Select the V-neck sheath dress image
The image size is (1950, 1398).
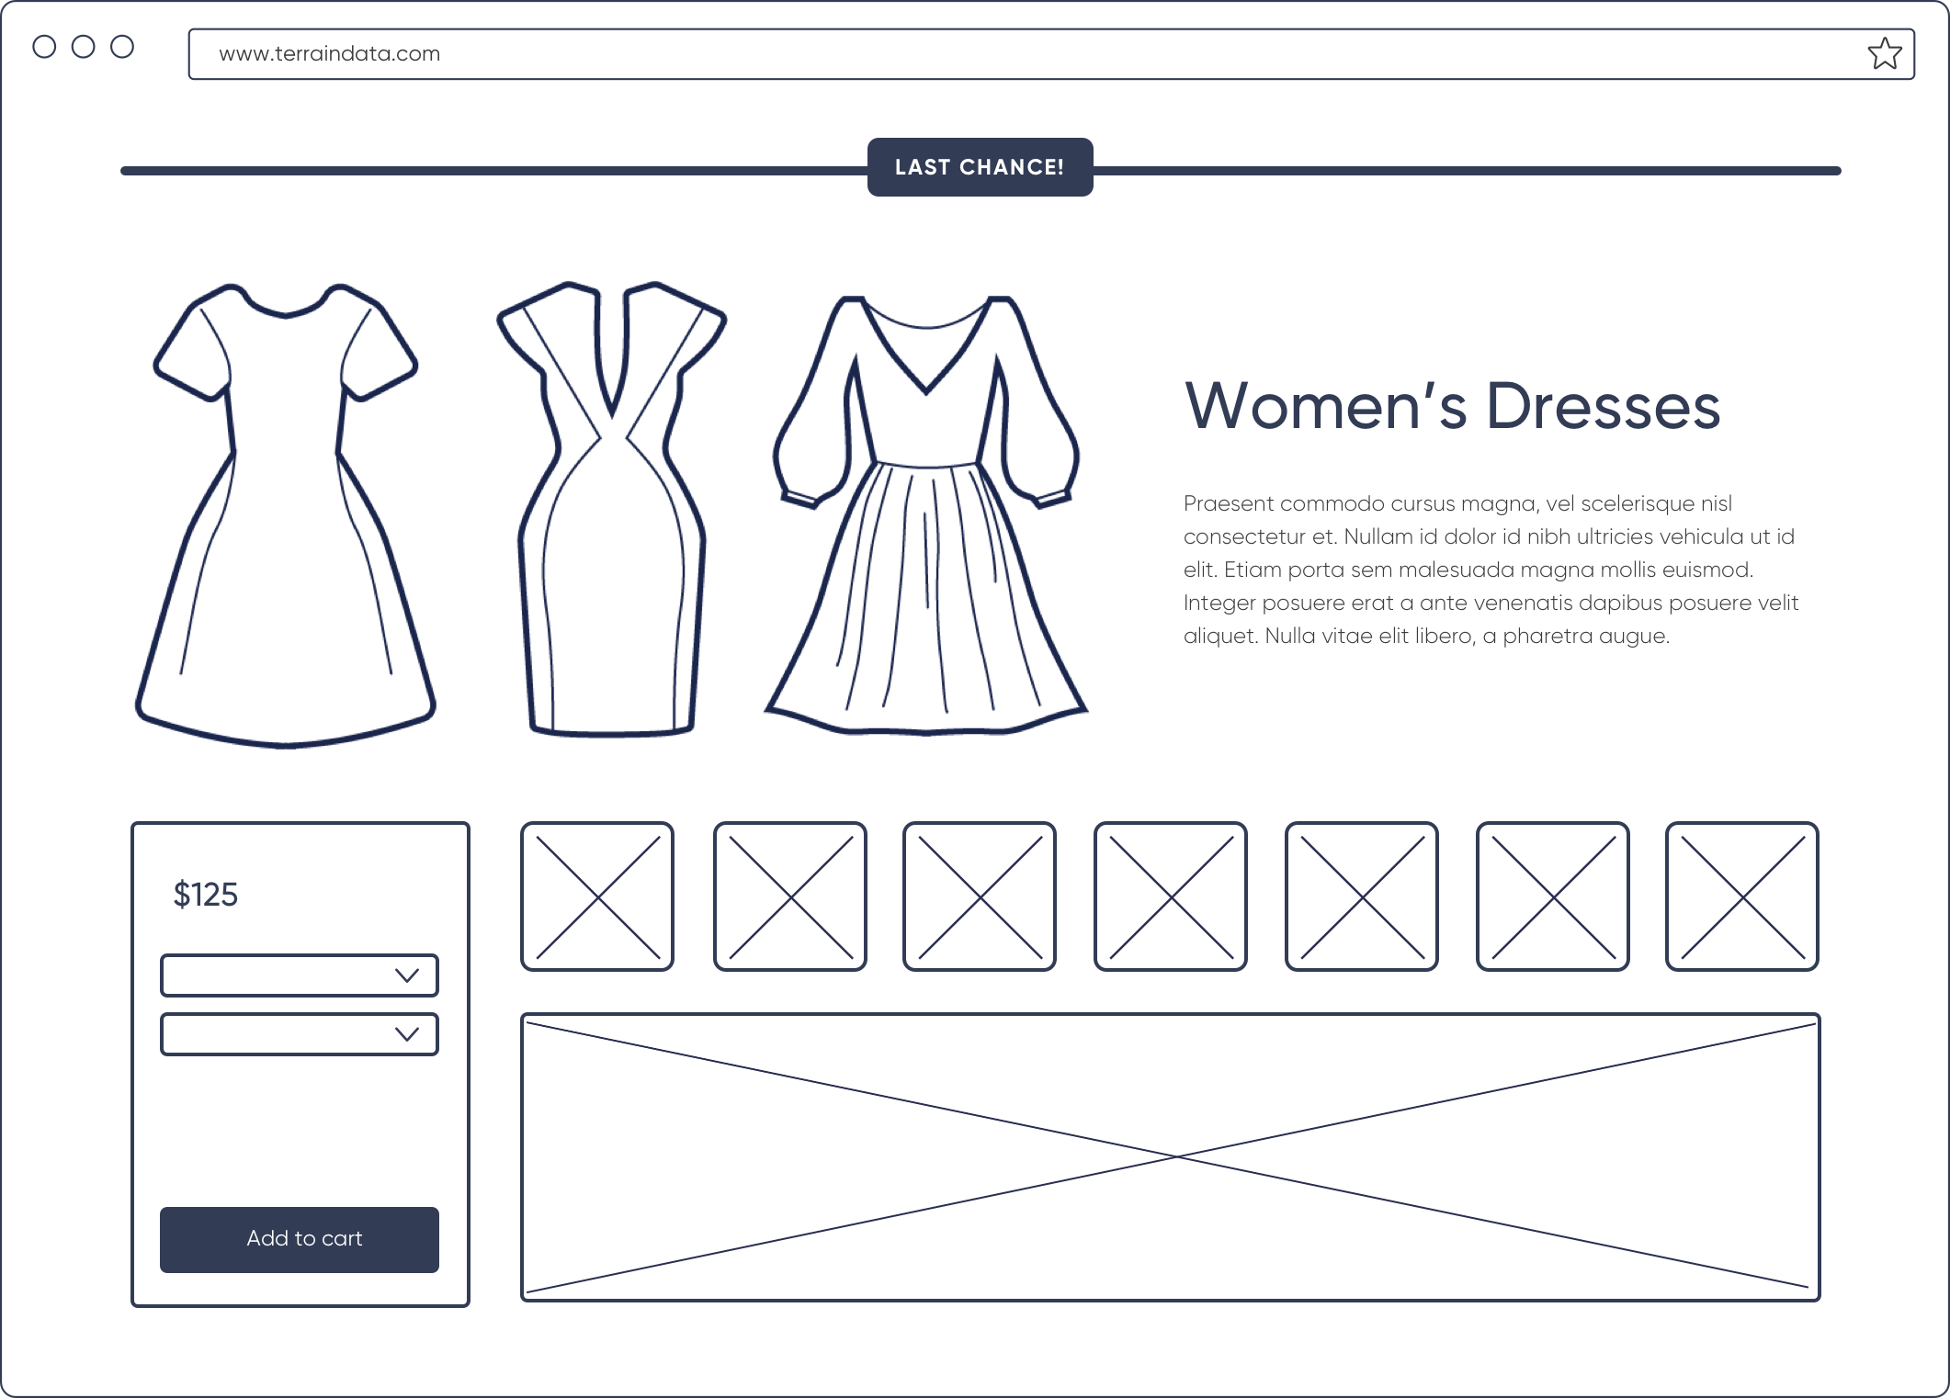[x=611, y=510]
